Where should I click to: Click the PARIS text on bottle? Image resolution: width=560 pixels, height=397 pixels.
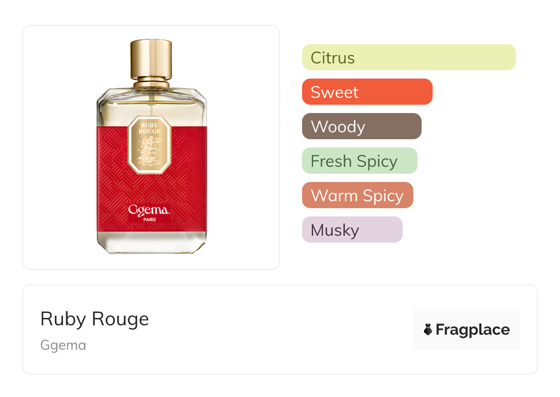(x=149, y=220)
